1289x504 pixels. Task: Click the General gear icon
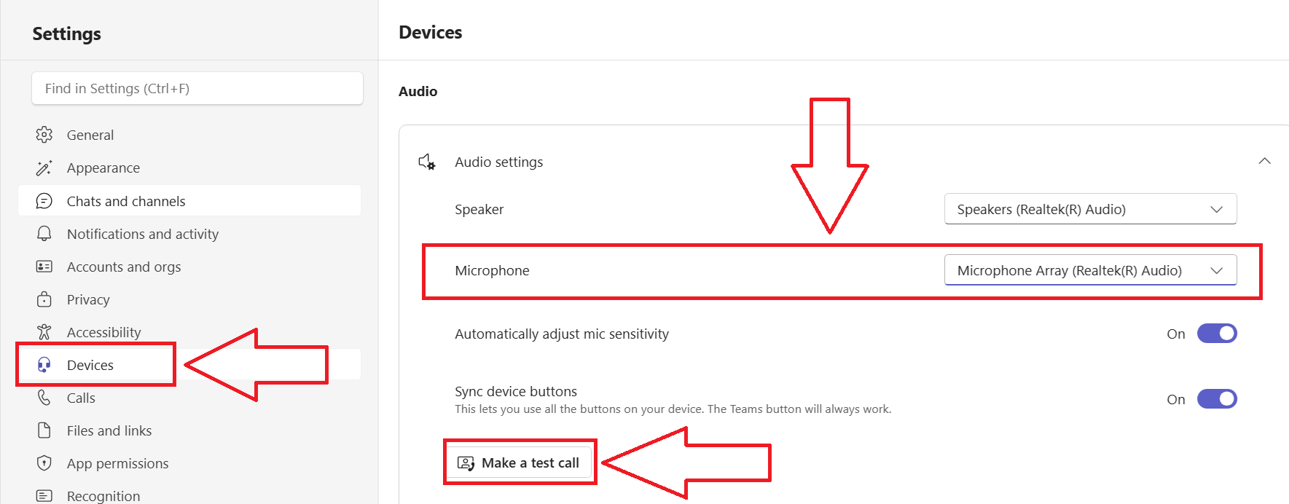click(44, 135)
